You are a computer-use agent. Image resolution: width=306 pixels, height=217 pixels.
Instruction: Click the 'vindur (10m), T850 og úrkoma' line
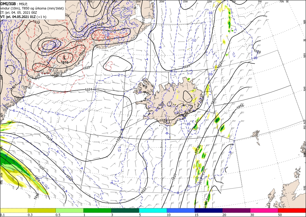32,8
